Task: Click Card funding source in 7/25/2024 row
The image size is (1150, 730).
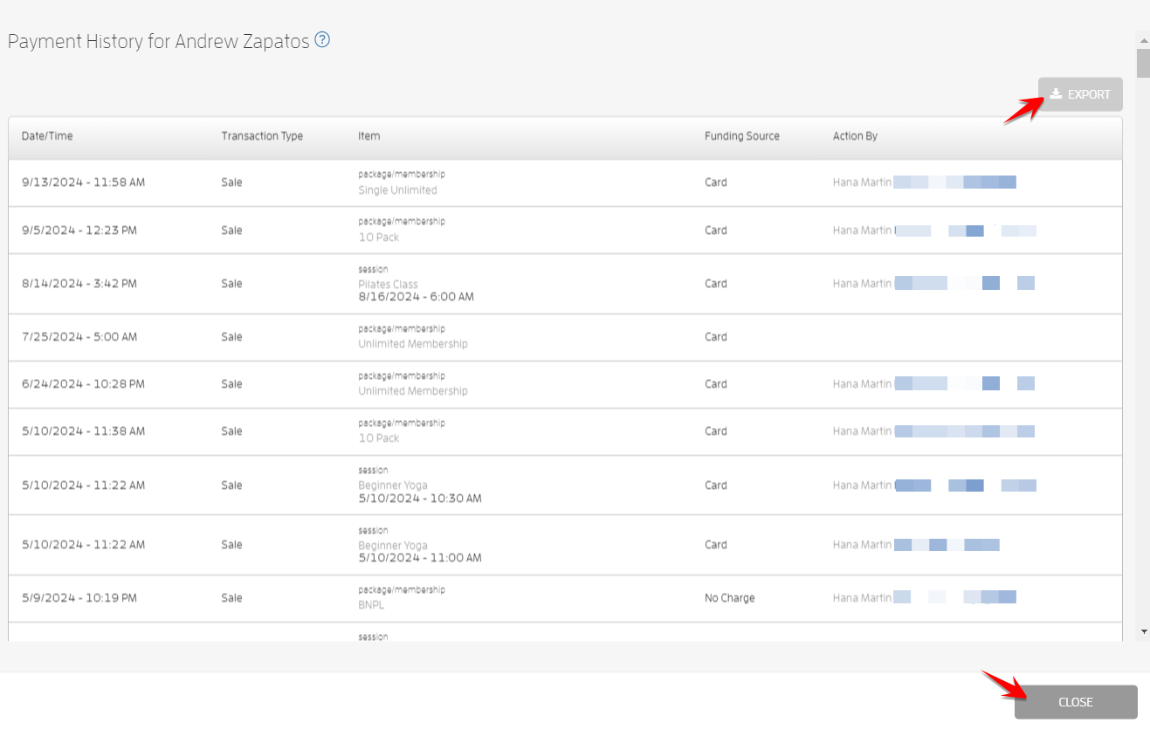Action: [x=716, y=336]
